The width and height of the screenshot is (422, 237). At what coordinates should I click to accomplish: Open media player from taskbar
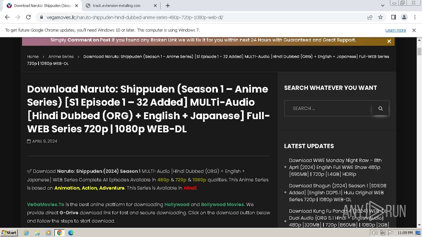coord(48,233)
